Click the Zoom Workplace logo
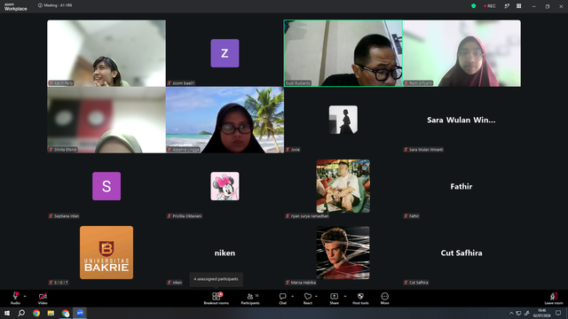Viewport: 568px width, 319px height. pyautogui.click(x=16, y=7)
